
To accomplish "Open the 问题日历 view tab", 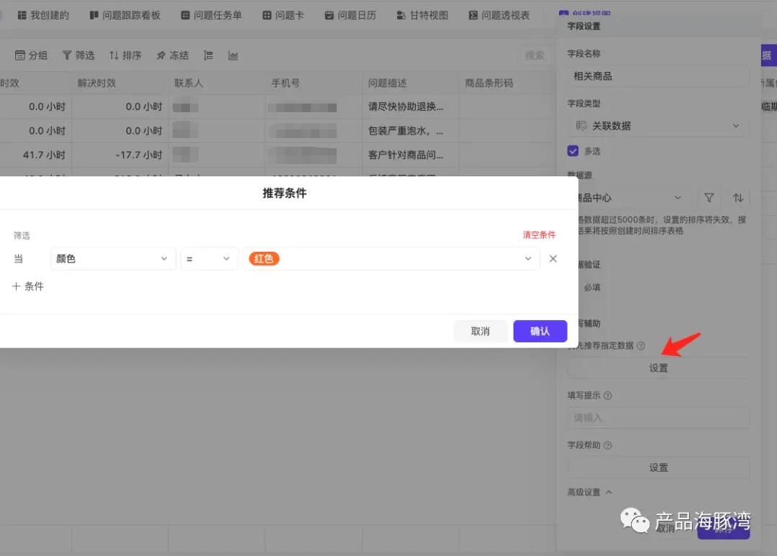I will point(350,14).
